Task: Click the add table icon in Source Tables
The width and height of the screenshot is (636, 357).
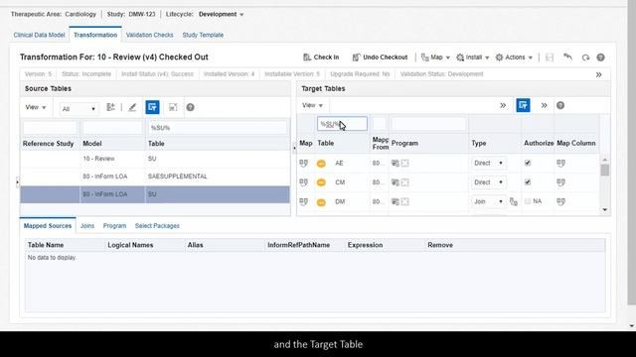Action: pyautogui.click(x=110, y=107)
